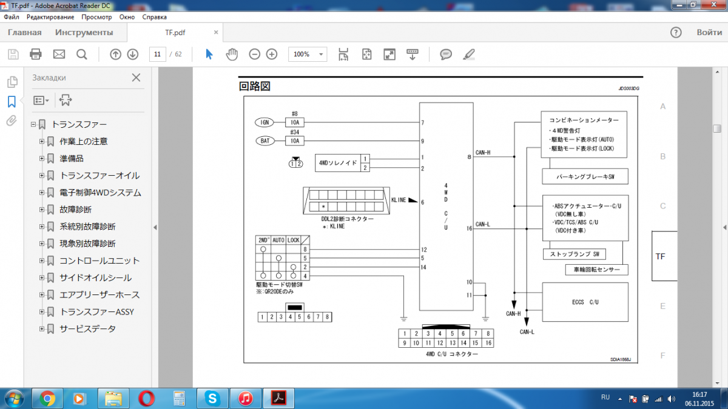Viewport: 728px width, 409px height.
Task: Open the Файл menu
Action: pyautogui.click(x=11, y=17)
